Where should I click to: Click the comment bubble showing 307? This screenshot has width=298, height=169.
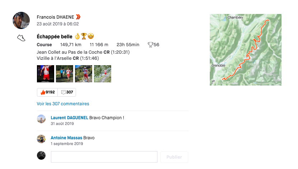67,92
